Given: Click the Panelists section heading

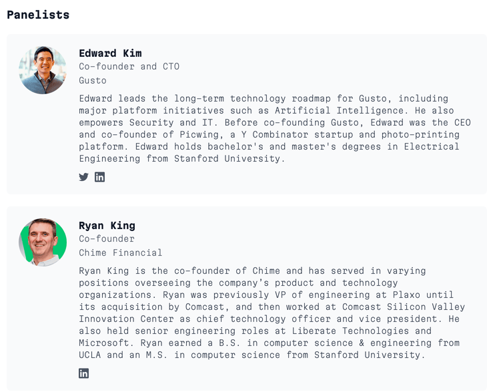Looking at the screenshot, I should pos(38,14).
